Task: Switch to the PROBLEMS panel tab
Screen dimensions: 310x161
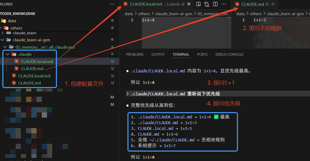Action: pyautogui.click(x=135, y=54)
